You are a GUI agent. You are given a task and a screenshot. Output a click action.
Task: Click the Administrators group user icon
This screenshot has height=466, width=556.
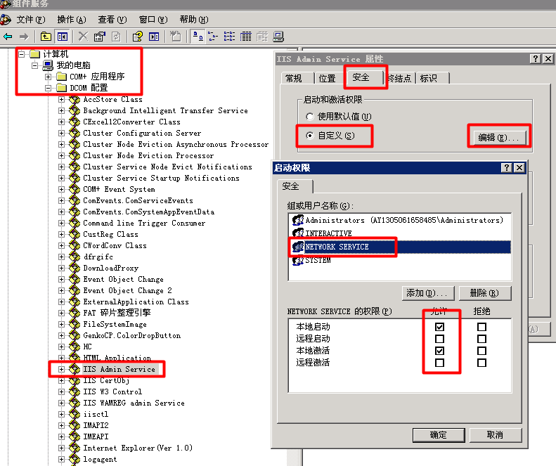pos(297,220)
